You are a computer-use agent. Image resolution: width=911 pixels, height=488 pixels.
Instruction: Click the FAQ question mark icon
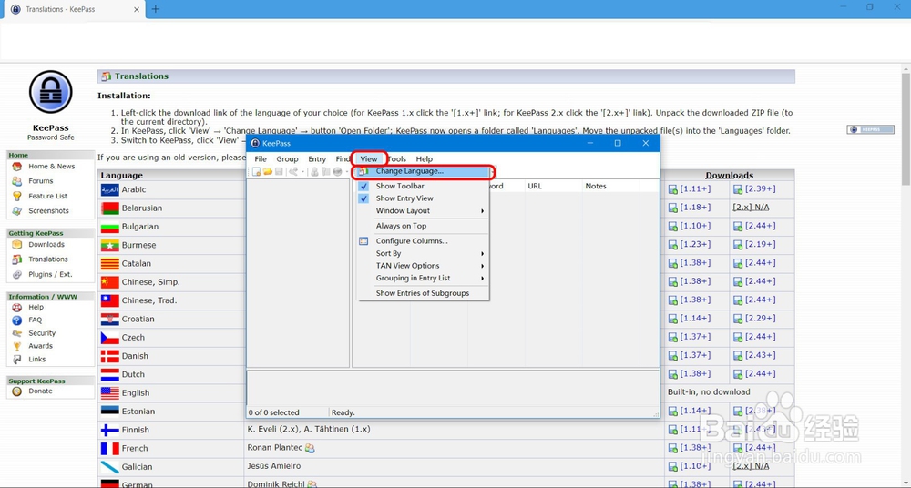[16, 320]
